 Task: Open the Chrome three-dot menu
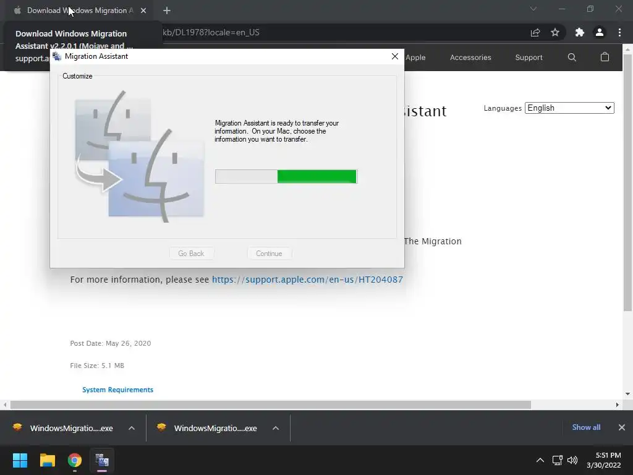click(619, 33)
